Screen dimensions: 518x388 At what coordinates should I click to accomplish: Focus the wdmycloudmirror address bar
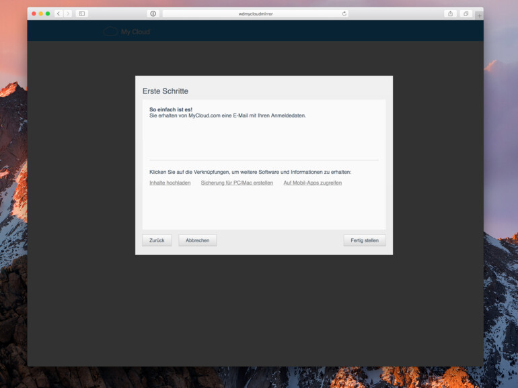point(256,13)
